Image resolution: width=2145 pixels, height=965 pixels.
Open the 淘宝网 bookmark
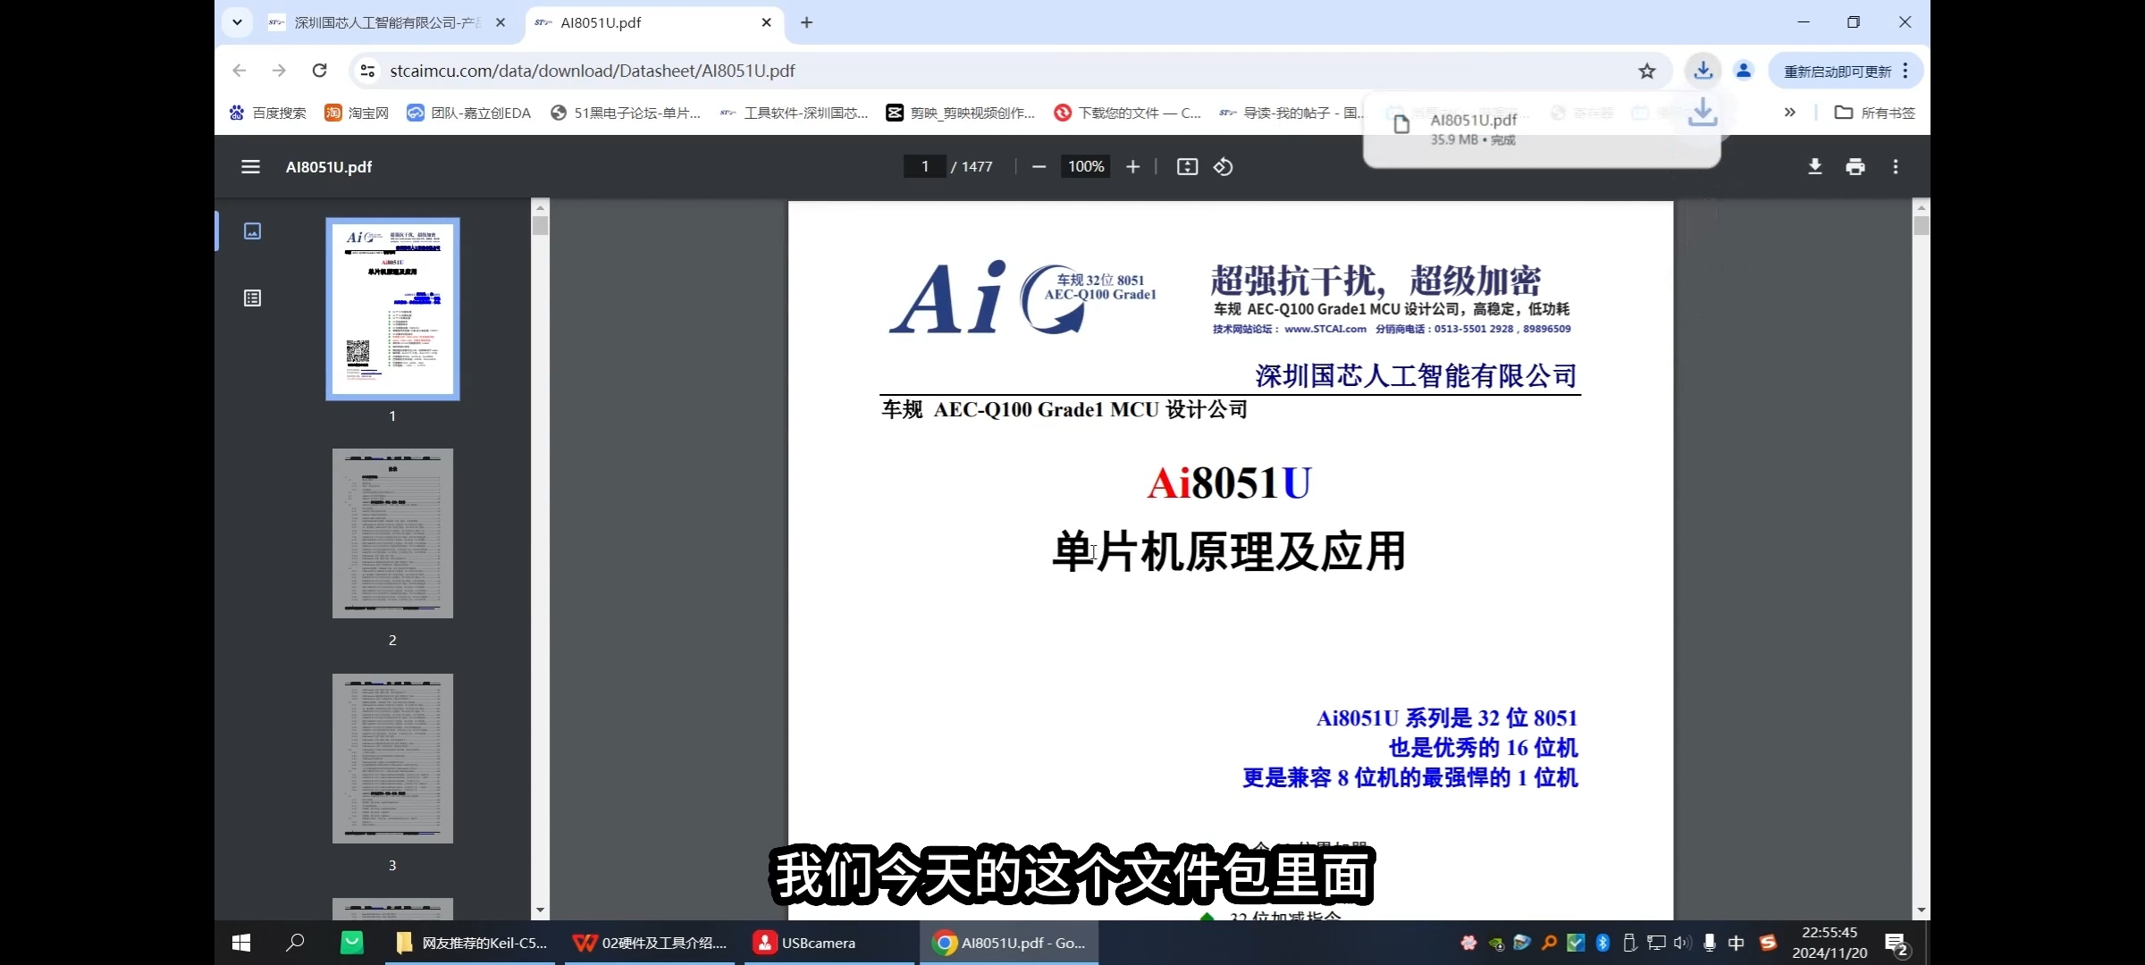(x=357, y=113)
